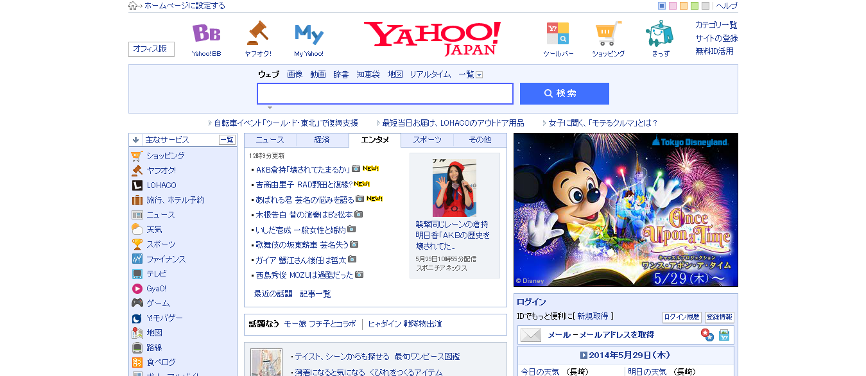Switch to the ニュース tab
The image size is (866, 376).
click(270, 140)
